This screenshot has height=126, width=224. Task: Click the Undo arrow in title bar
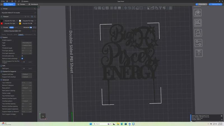15,1
